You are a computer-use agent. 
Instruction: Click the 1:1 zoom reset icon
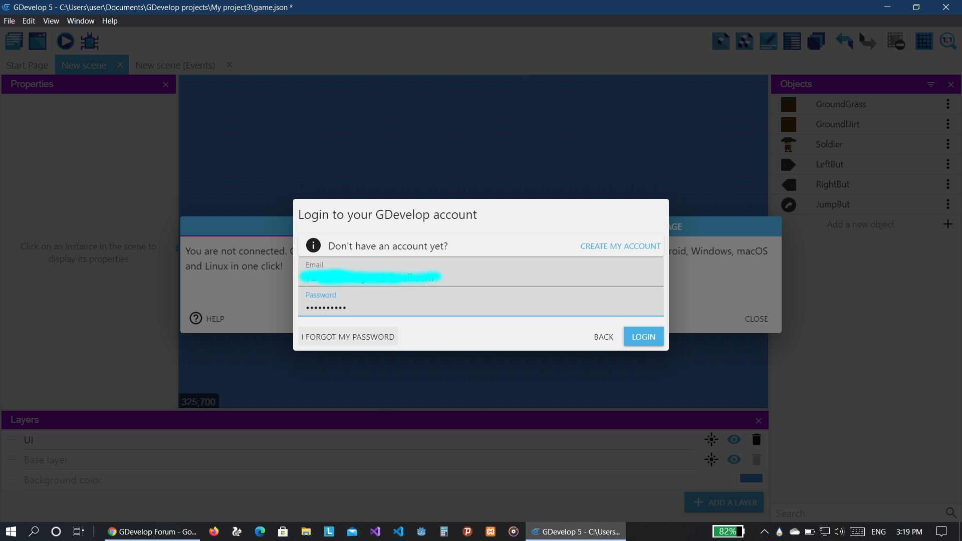click(x=947, y=41)
